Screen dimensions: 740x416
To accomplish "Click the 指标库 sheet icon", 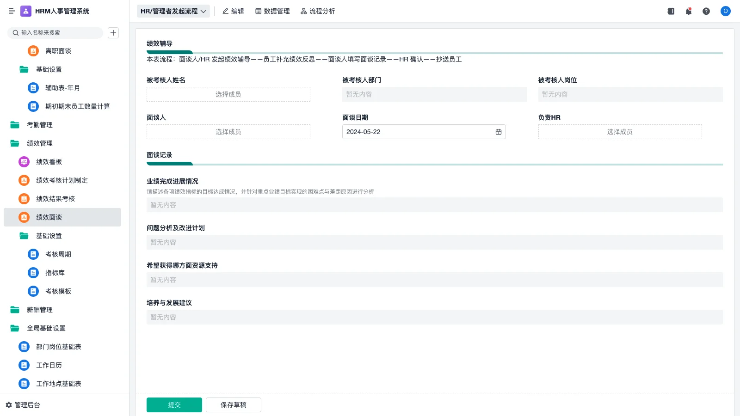I will click(x=33, y=273).
